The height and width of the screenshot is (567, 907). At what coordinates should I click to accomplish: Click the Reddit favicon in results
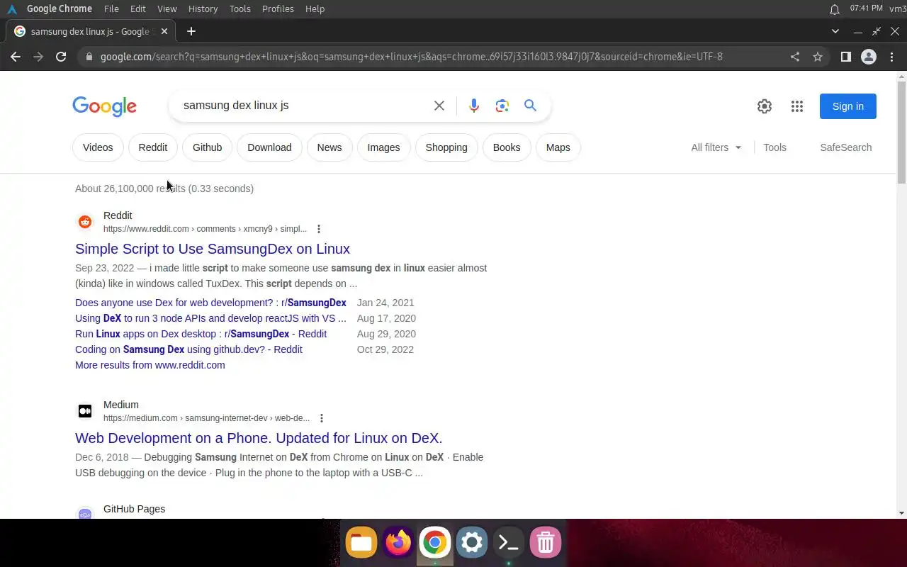[x=85, y=222]
